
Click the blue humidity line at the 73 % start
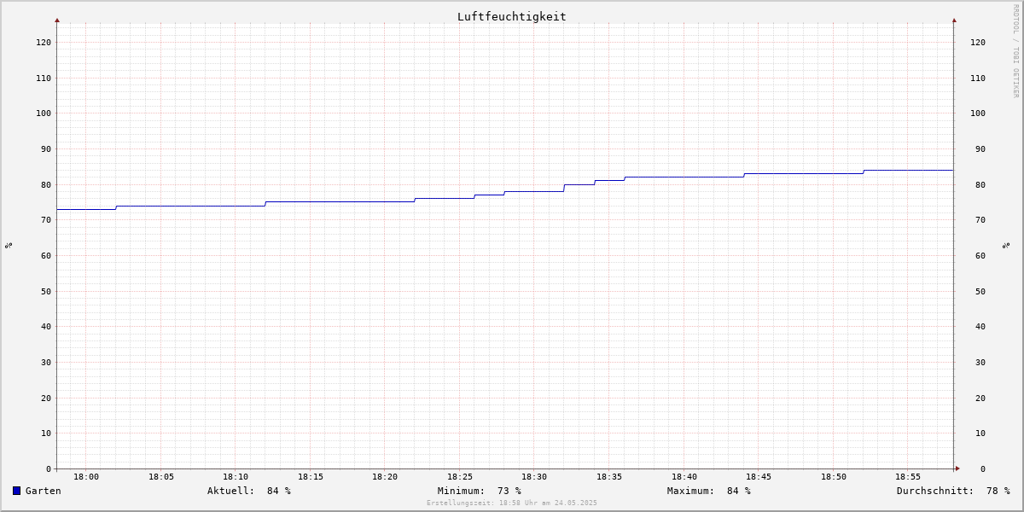(x=86, y=209)
